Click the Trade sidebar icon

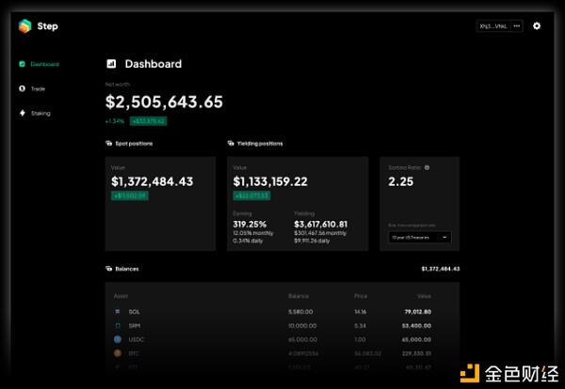click(22, 88)
